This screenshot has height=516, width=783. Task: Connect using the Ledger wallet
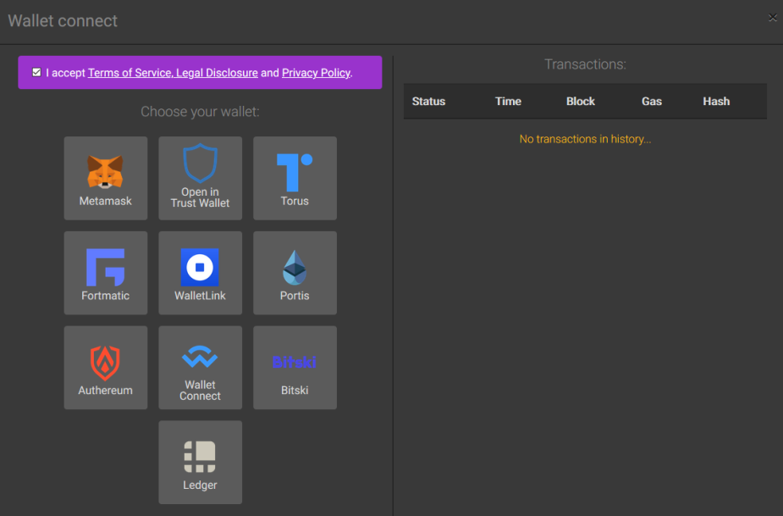click(x=201, y=462)
